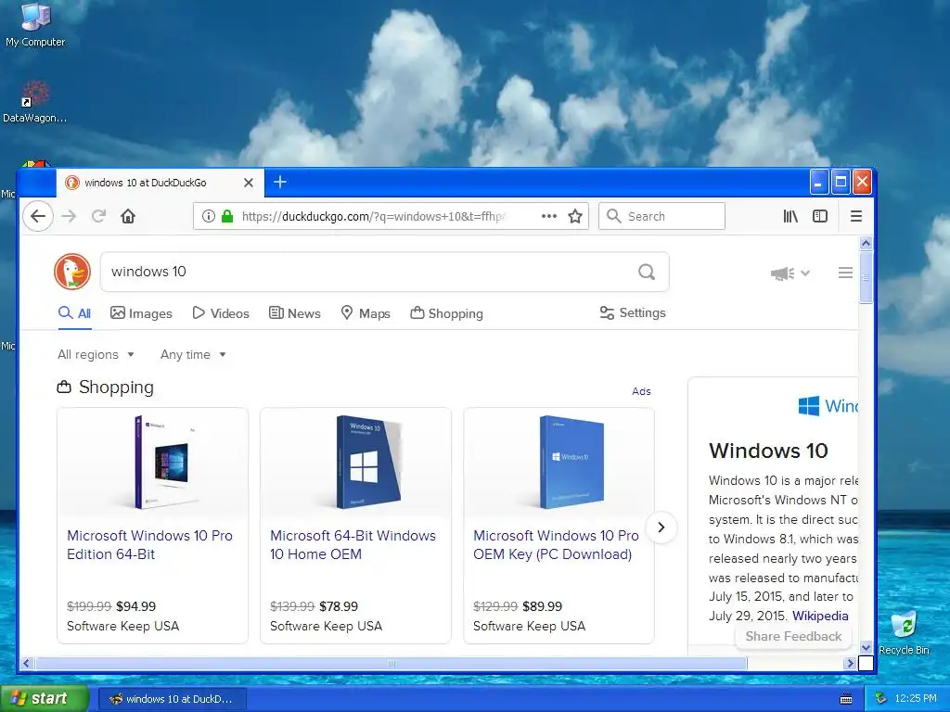Click the DuckDuckGo duck logo
950x712 pixels.
72,272
